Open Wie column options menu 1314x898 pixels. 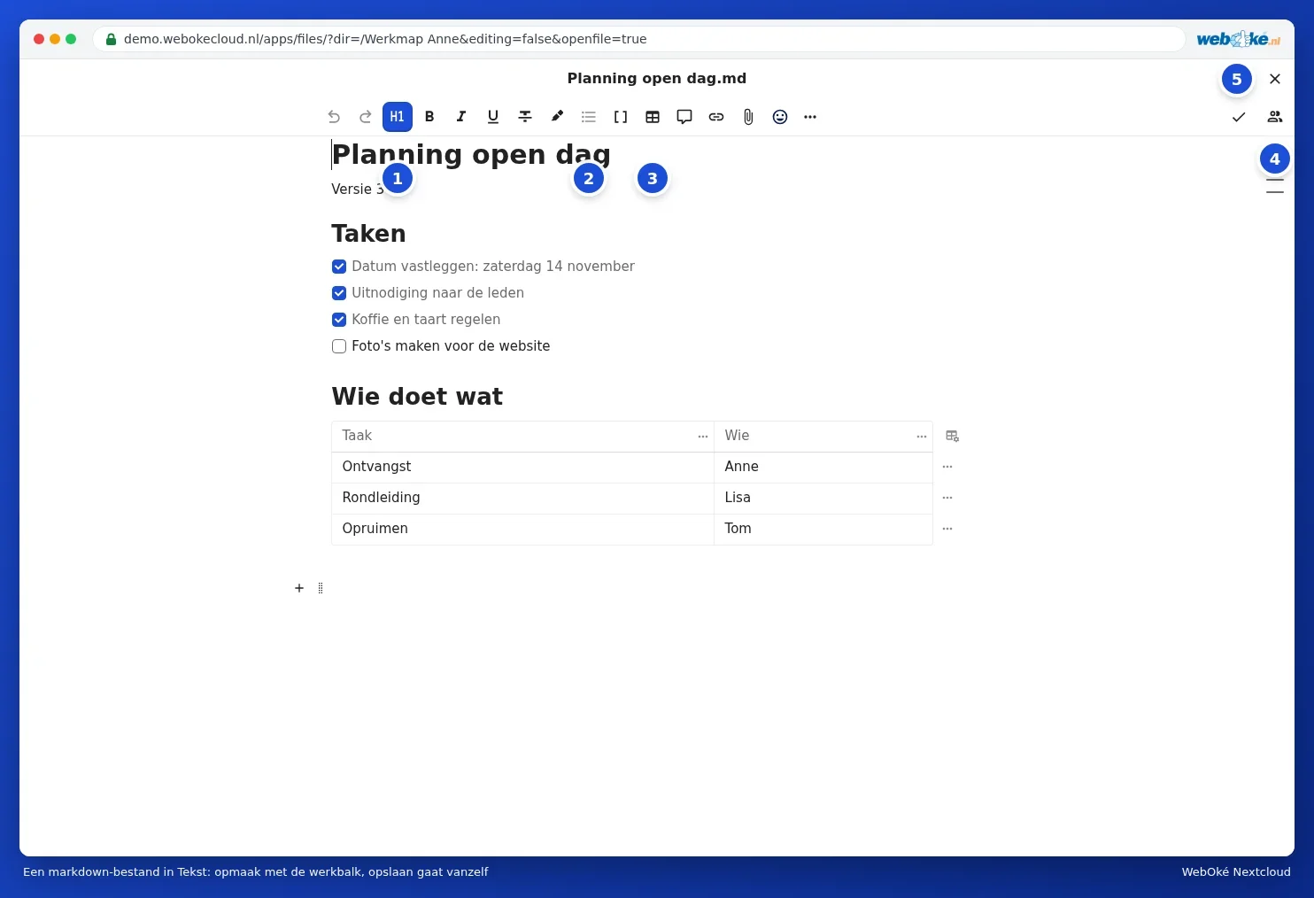point(922,437)
